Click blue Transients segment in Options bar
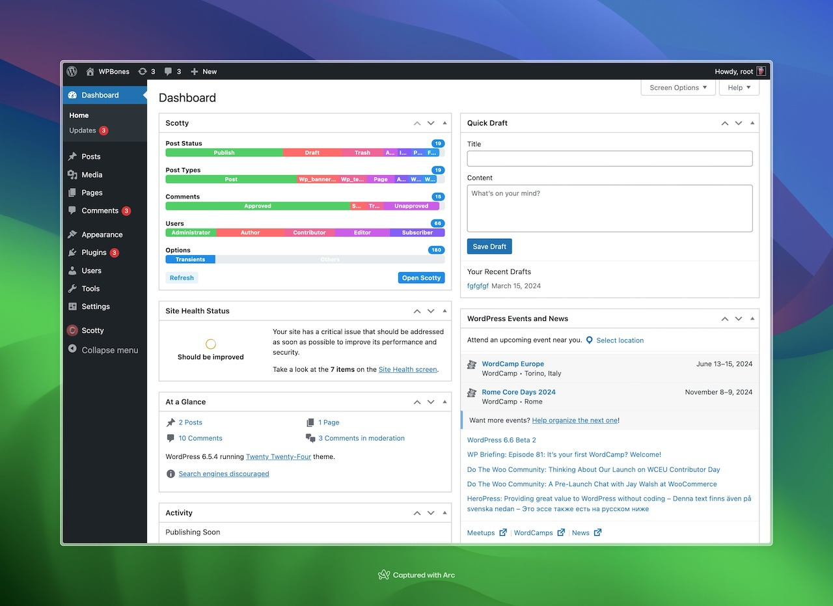 (x=190, y=260)
